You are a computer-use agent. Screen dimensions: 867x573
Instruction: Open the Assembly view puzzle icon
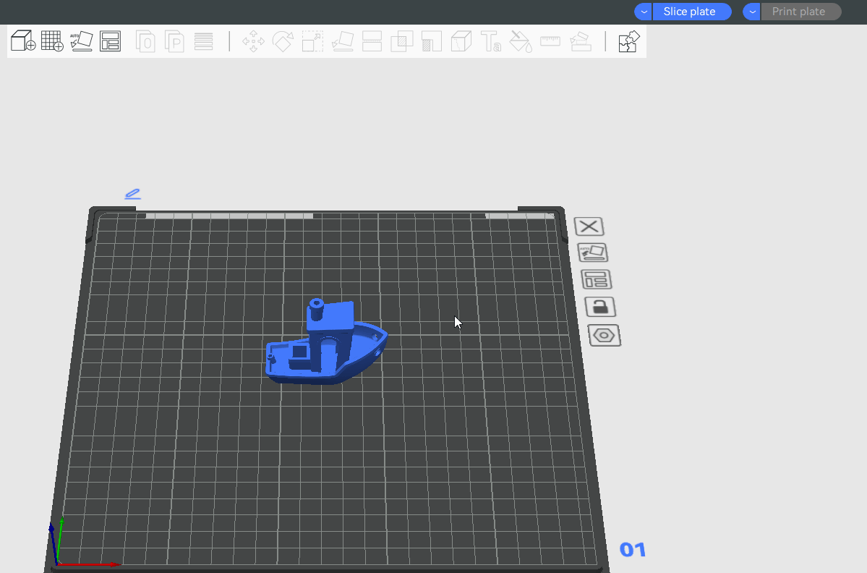(628, 41)
